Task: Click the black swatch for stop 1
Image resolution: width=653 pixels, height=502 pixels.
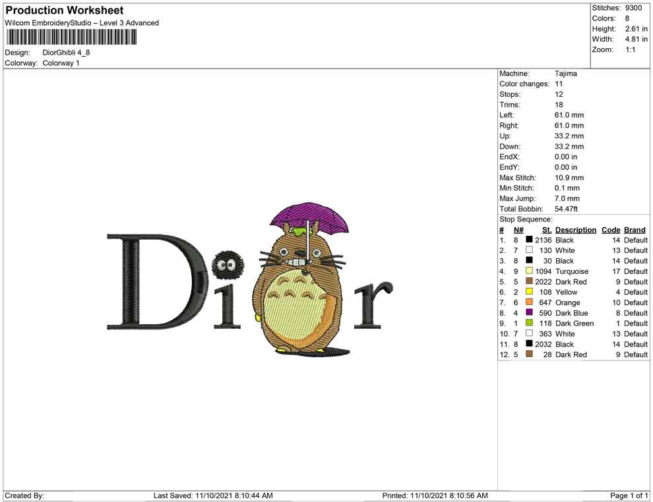Action: [529, 240]
